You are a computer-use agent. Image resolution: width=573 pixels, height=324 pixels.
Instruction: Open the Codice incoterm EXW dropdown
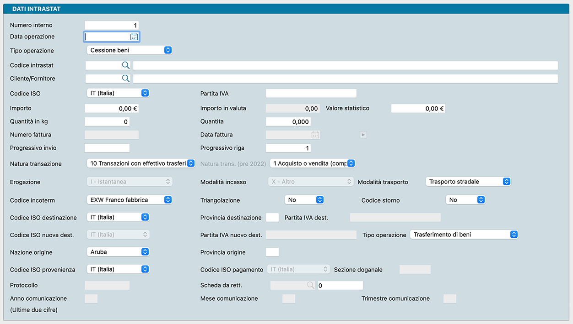[129, 200]
